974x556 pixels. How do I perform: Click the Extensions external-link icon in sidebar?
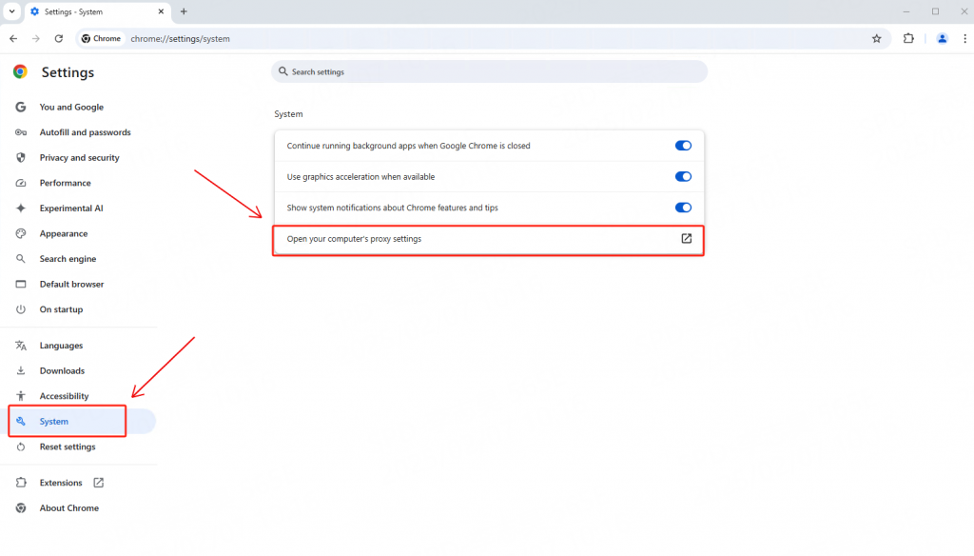click(x=98, y=483)
